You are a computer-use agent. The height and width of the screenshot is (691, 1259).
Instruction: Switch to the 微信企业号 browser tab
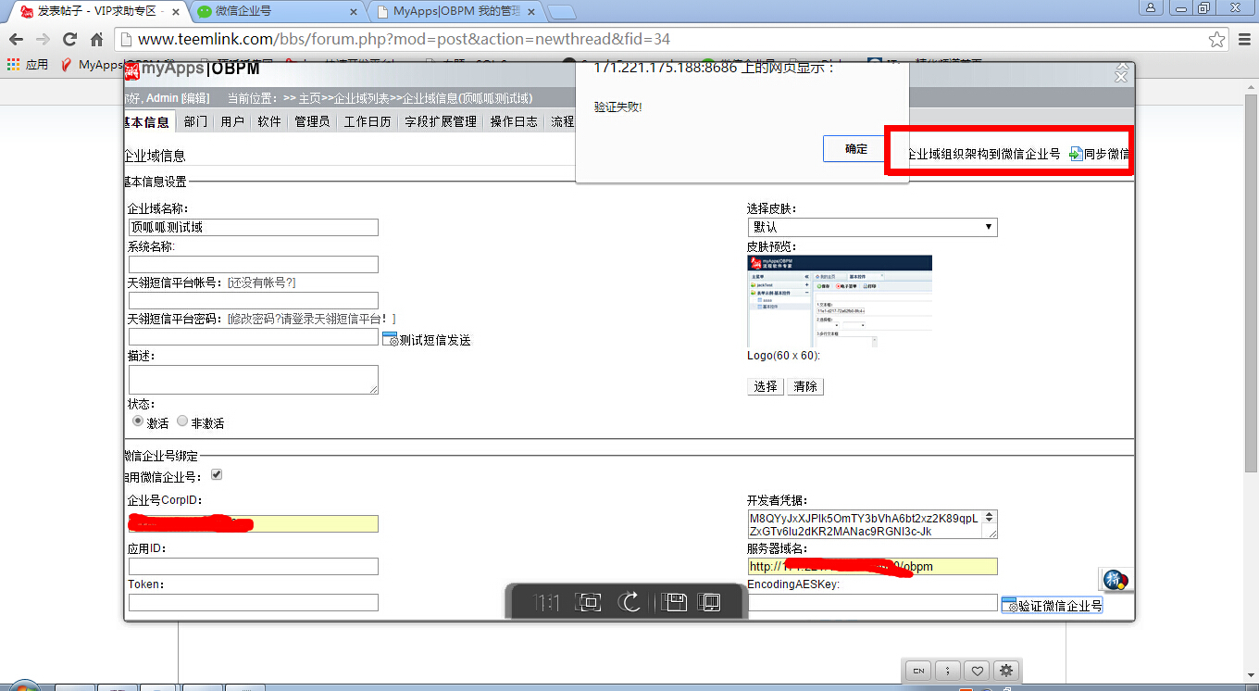click(278, 12)
